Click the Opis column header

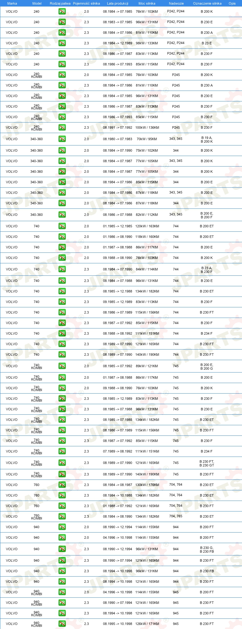(x=232, y=3)
